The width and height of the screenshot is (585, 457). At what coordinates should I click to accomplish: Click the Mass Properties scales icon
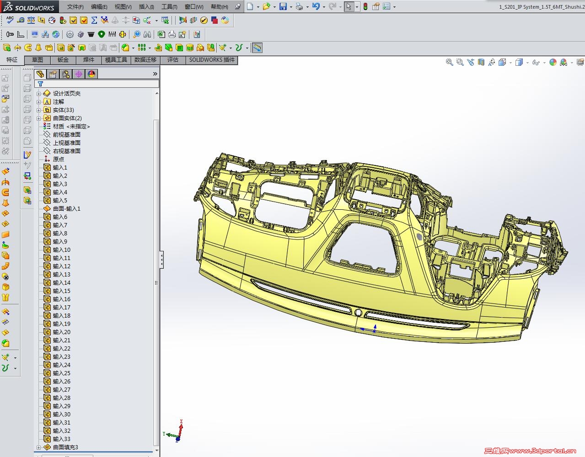tap(31, 20)
